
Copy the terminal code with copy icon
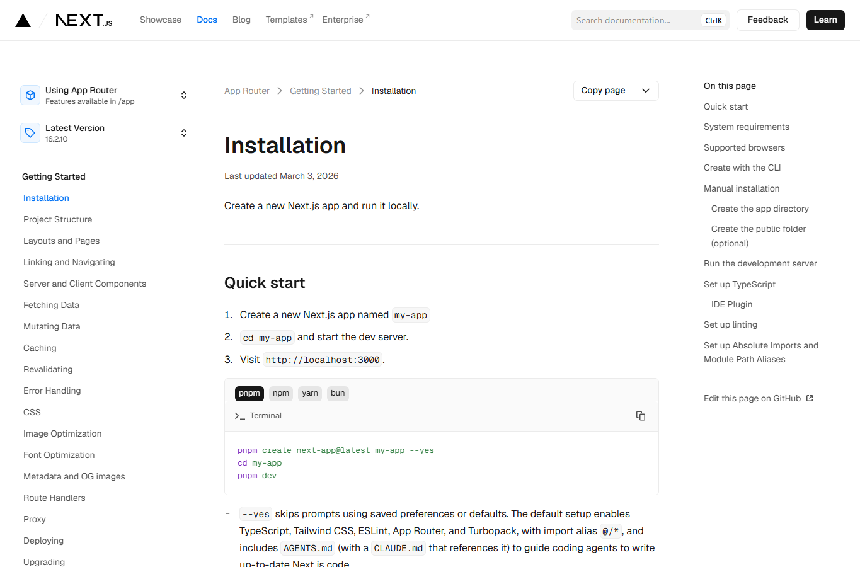[x=641, y=416]
